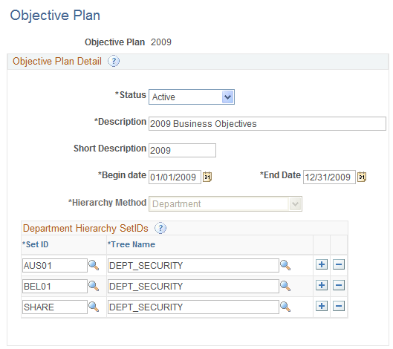
Task: Click Tree Name field in BEL01 row
Action: click(x=193, y=287)
